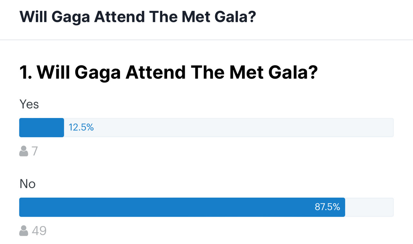Show voters by clicking the number 7
This screenshot has height=244, width=413.
(x=35, y=151)
